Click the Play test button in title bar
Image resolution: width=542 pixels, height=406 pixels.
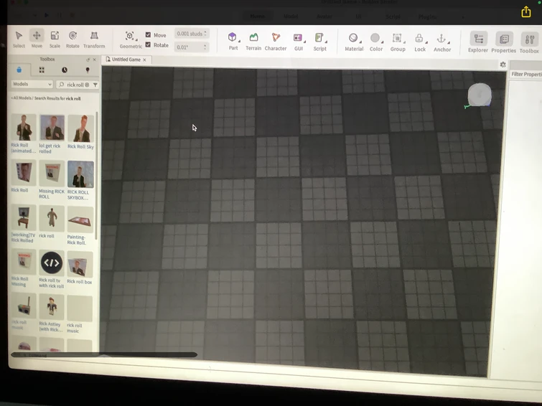tap(47, 15)
